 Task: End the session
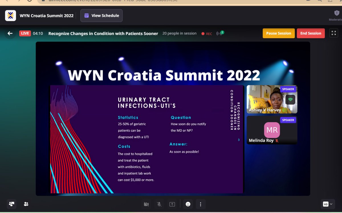311,33
